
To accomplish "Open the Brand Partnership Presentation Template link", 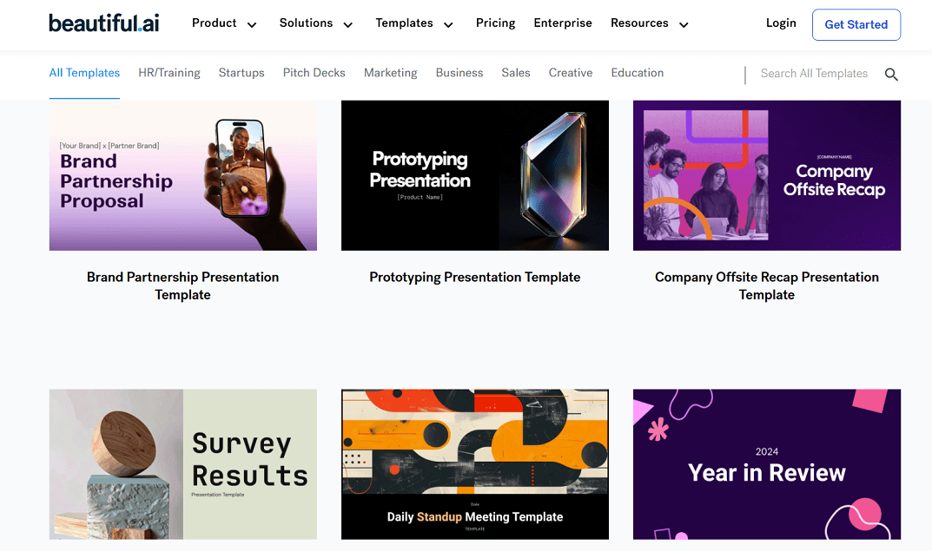I will pyautogui.click(x=182, y=285).
